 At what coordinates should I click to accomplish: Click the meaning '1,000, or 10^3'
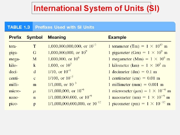[60, 65]
